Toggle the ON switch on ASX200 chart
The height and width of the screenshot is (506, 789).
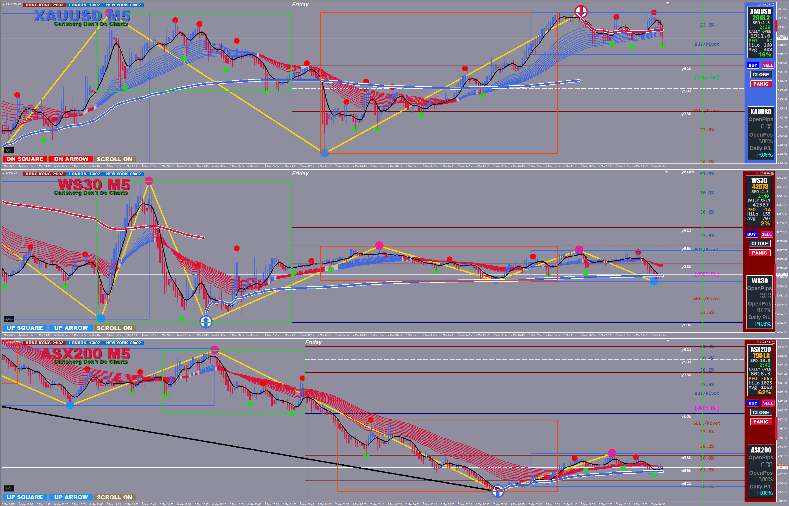(x=9, y=488)
